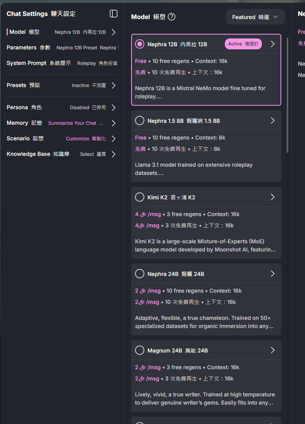Image resolution: width=305 pixels, height=424 pixels.
Task: Click the Kimi K2 model description text
Action: pos(205,245)
